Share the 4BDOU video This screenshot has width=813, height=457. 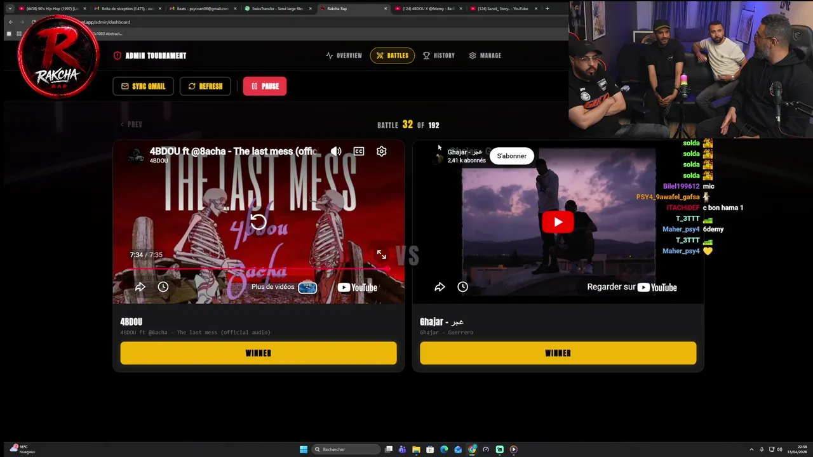(140, 287)
